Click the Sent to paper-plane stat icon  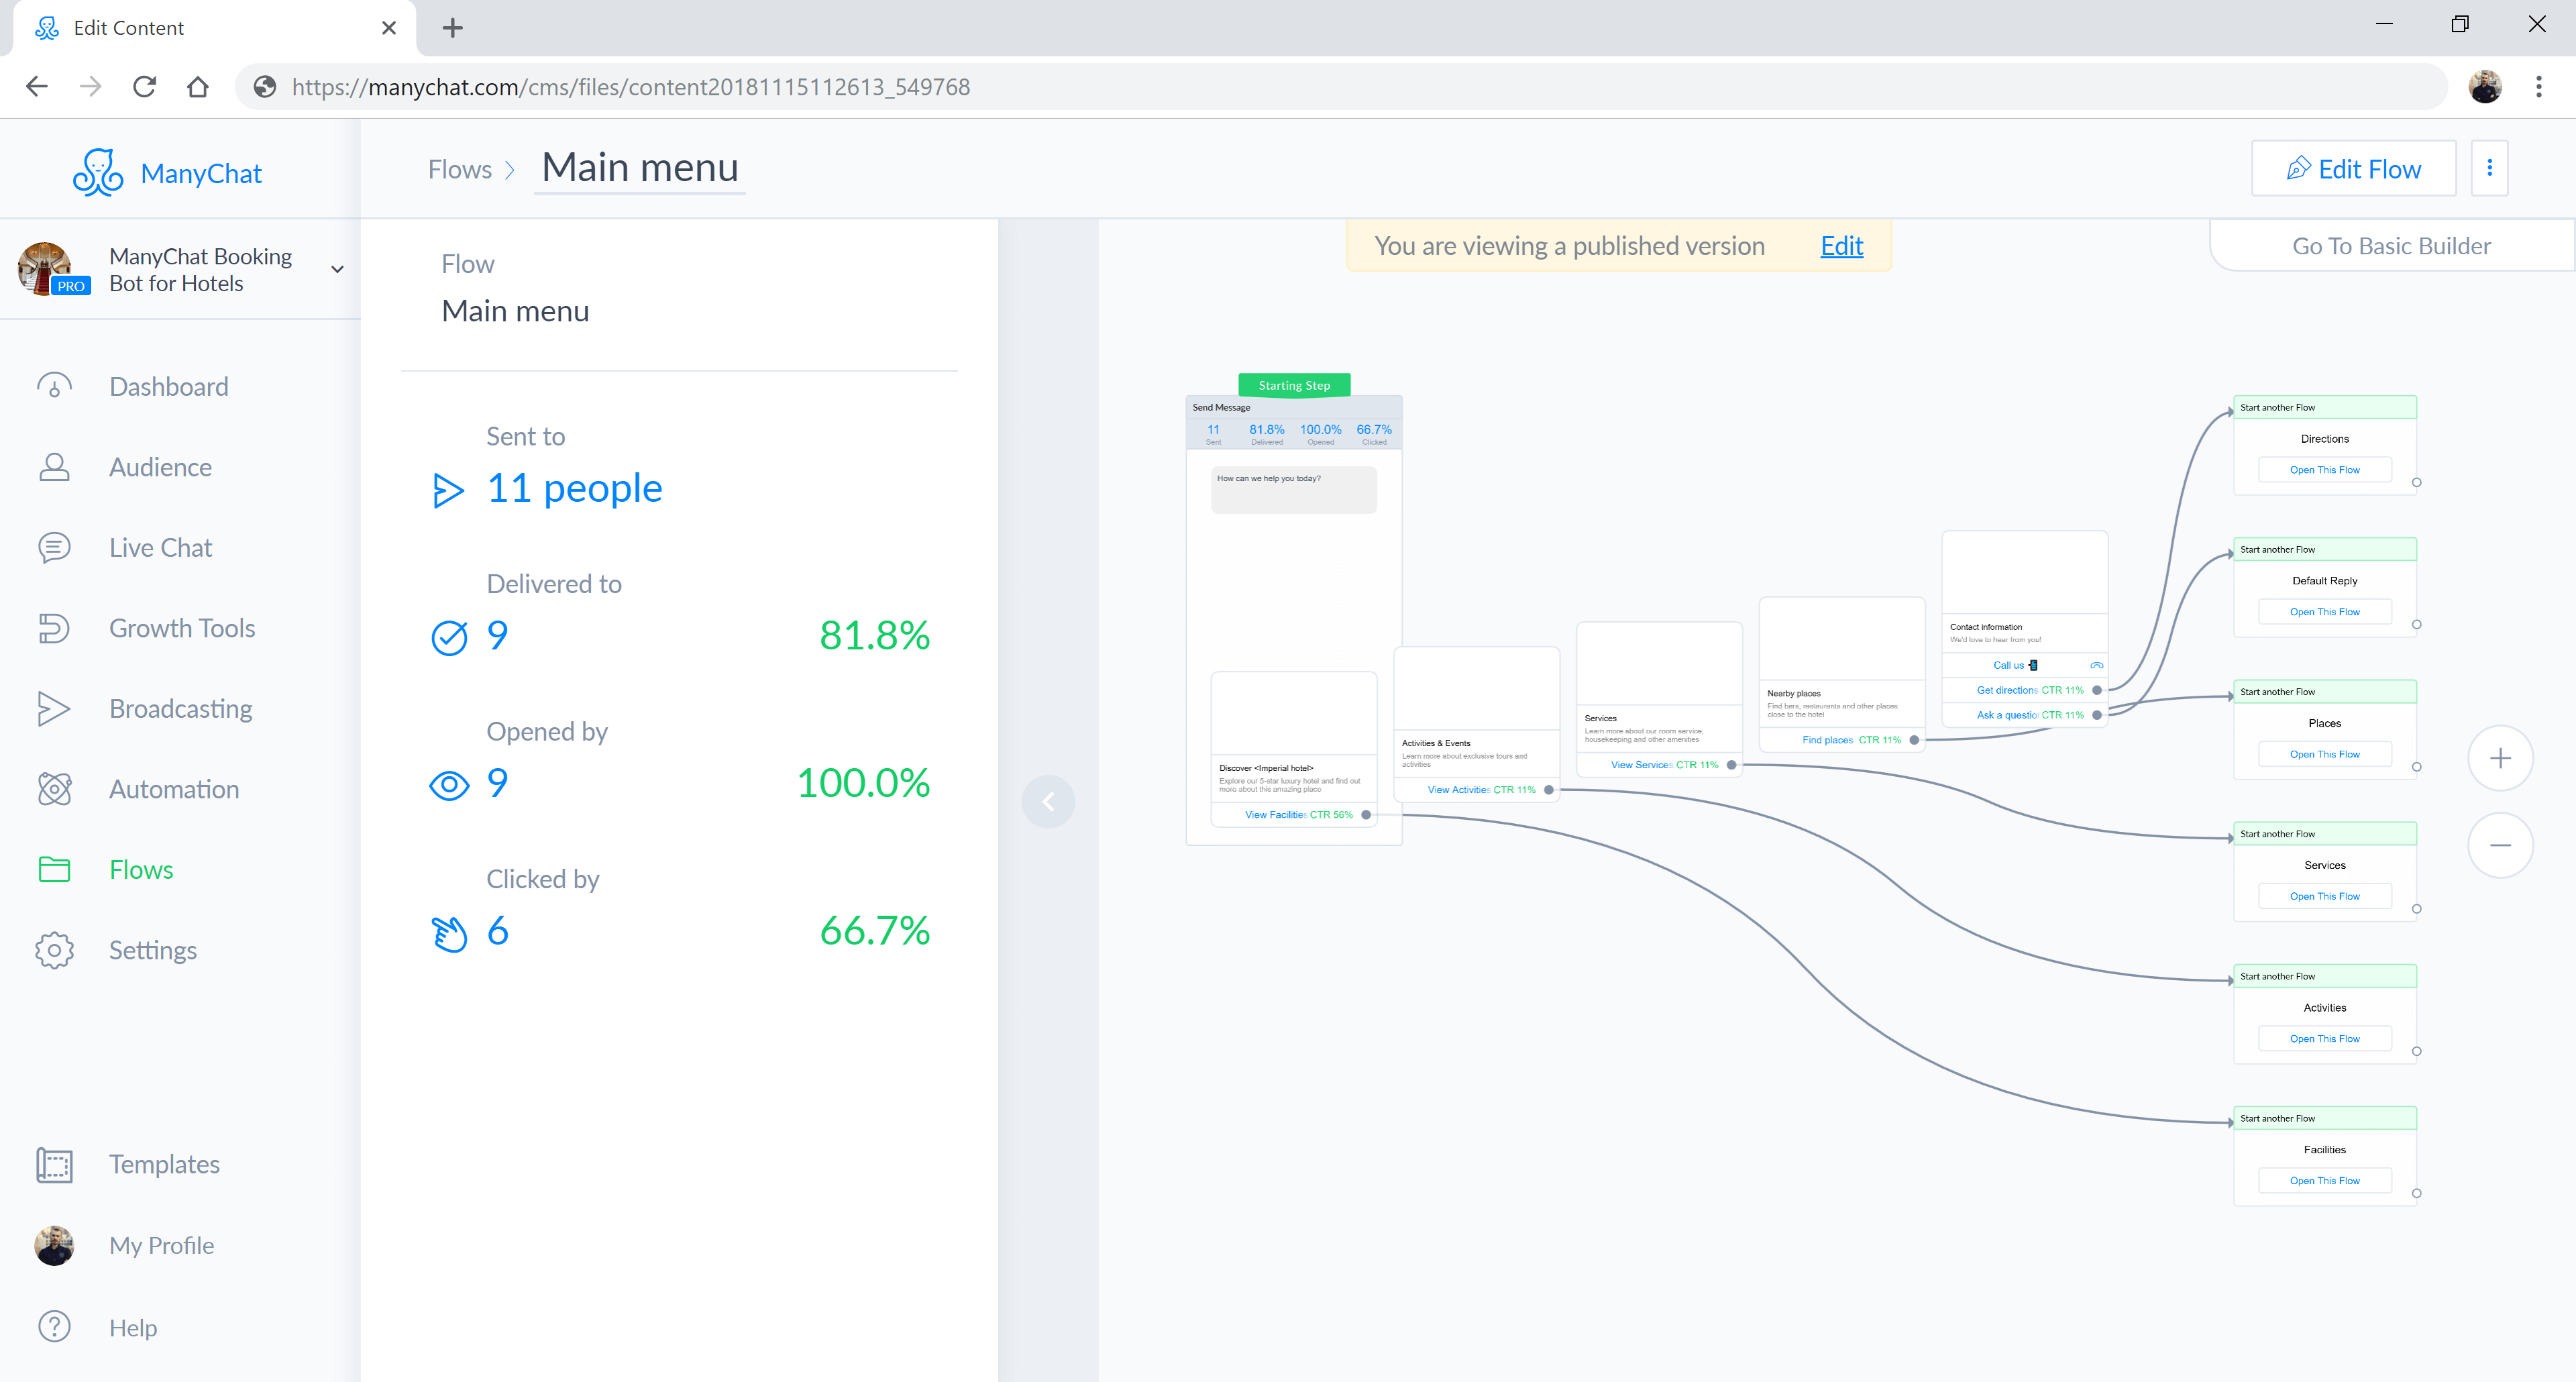point(448,490)
